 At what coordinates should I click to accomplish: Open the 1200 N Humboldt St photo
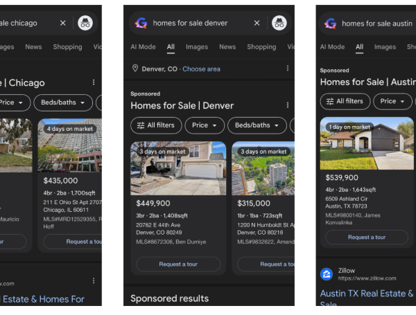pos(263,168)
